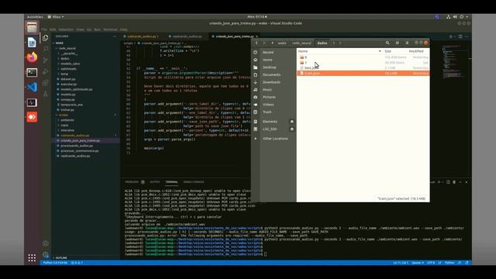Image resolution: width=496 pixels, height=279 pixels.
Task: Split the terminal in VS Code panel
Action: (x=448, y=182)
